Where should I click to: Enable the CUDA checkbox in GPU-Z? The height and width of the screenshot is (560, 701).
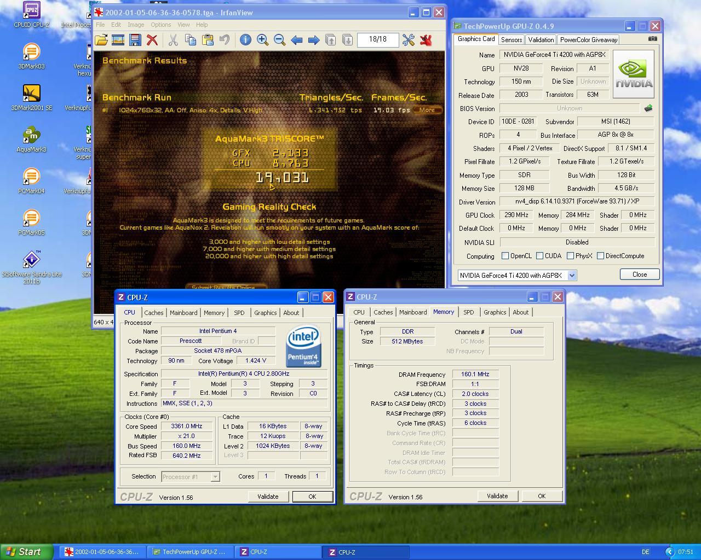(x=540, y=256)
